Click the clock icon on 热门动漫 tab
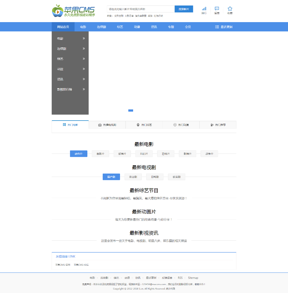The height and width of the screenshot is (293, 288). 174,125
